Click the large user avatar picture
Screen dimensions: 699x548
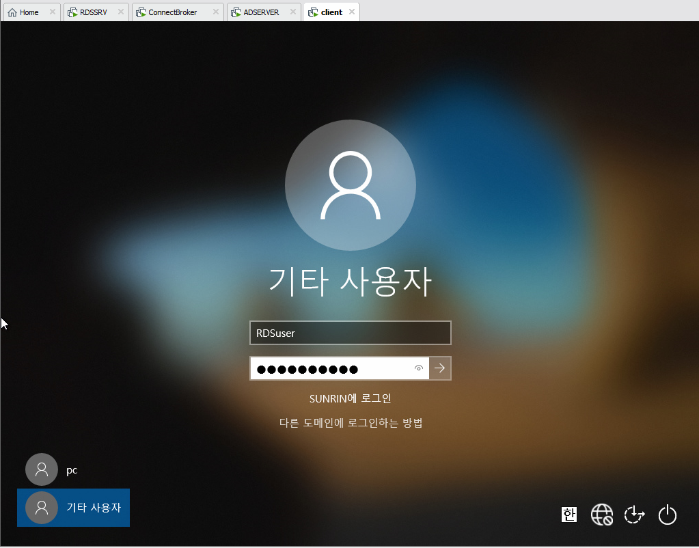pyautogui.click(x=351, y=185)
